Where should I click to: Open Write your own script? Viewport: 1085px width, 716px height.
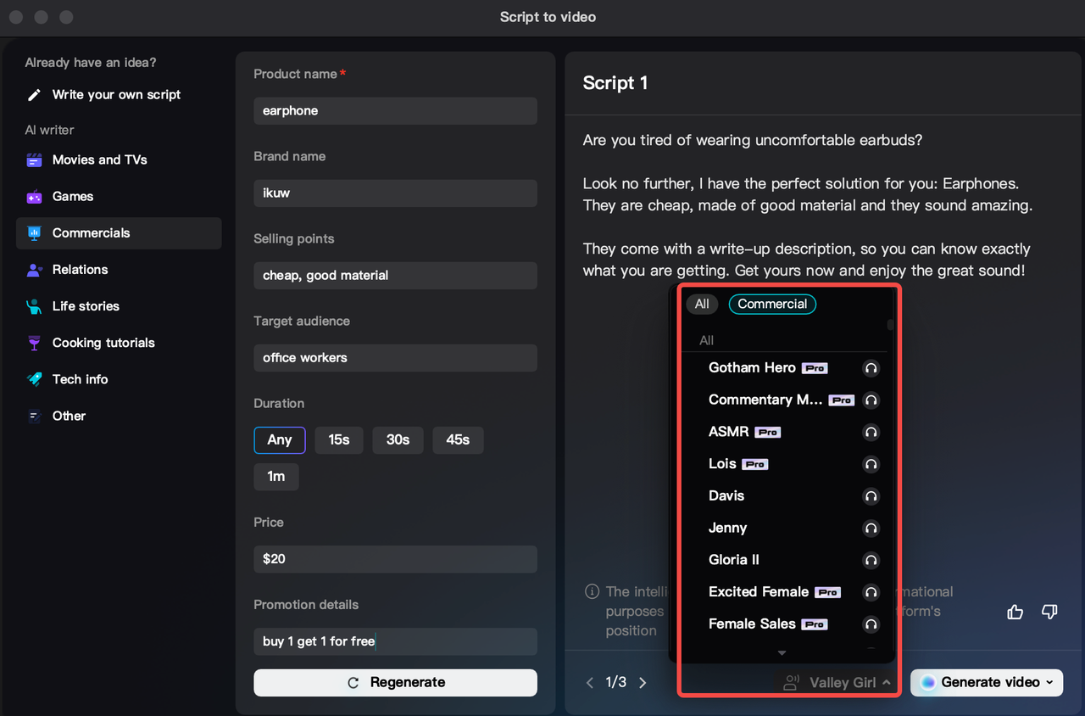click(x=116, y=95)
